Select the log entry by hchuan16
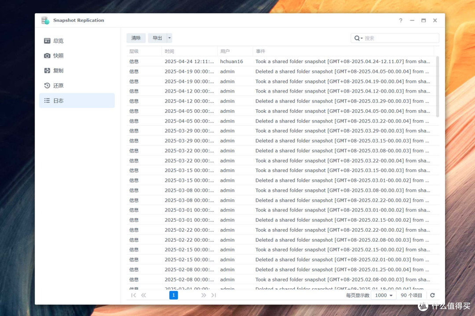This screenshot has width=475, height=316. [x=283, y=61]
